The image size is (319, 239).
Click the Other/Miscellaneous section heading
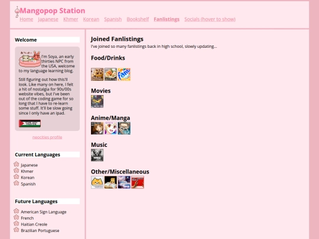[120, 172]
